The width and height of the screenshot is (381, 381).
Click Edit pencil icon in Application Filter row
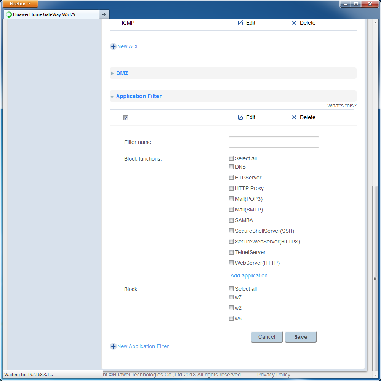(240, 117)
